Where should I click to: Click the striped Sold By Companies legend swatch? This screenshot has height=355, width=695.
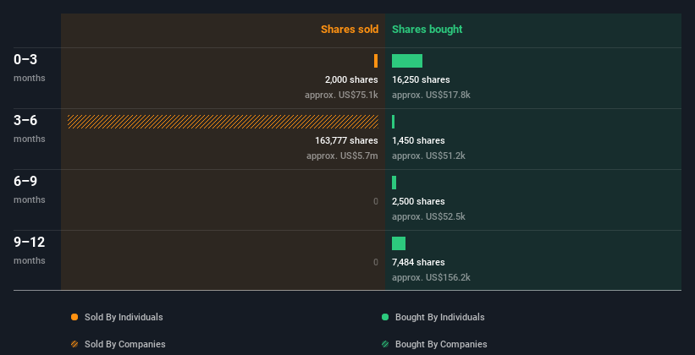pyautogui.click(x=74, y=344)
